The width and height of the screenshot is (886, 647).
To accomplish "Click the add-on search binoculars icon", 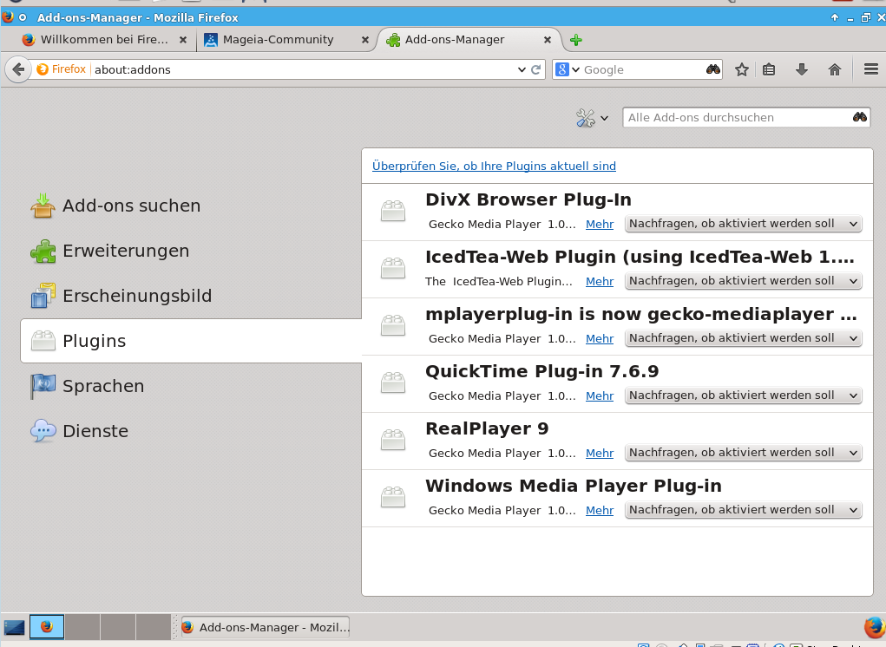I will [x=859, y=117].
